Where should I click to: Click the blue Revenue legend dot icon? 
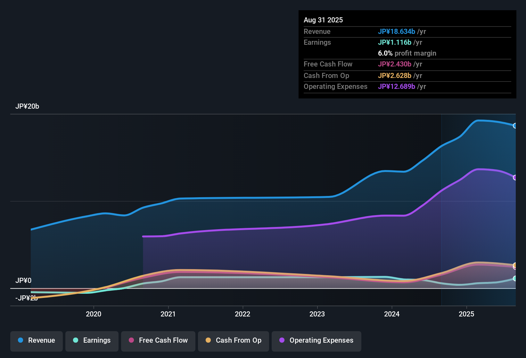(x=21, y=340)
